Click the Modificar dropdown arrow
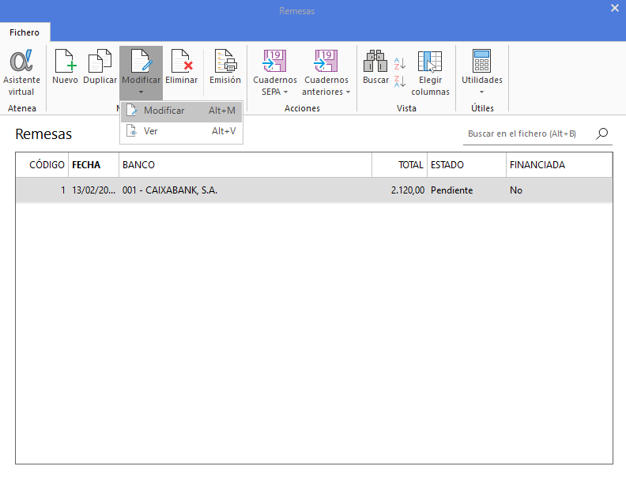The height and width of the screenshot is (485, 626). 141,92
